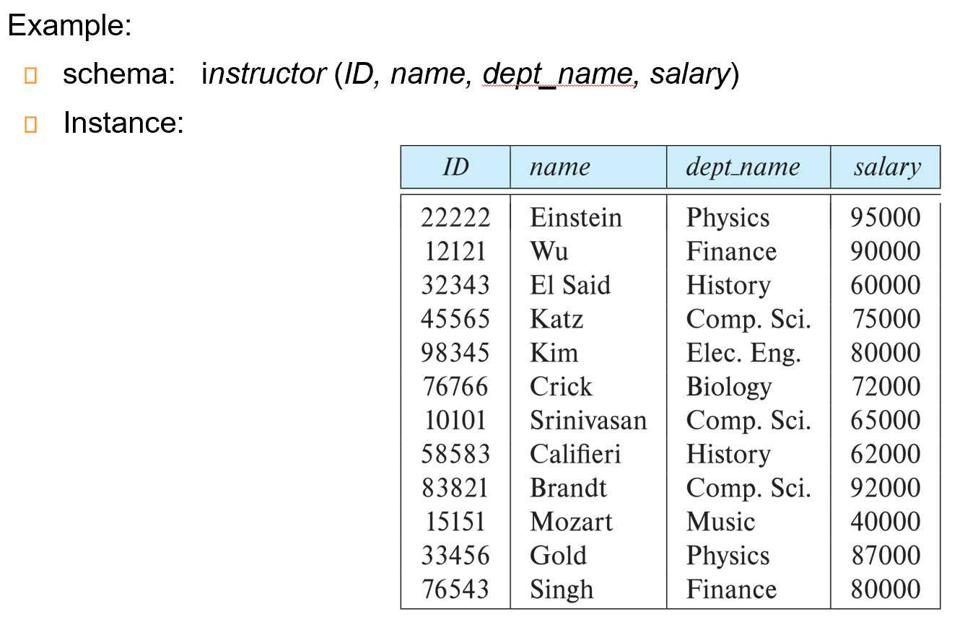
Task: Click the Biology department cell
Action: [x=728, y=387]
